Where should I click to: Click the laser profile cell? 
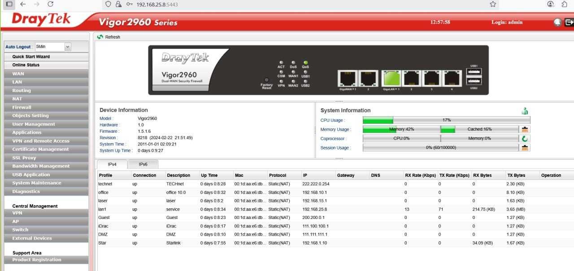click(114, 201)
